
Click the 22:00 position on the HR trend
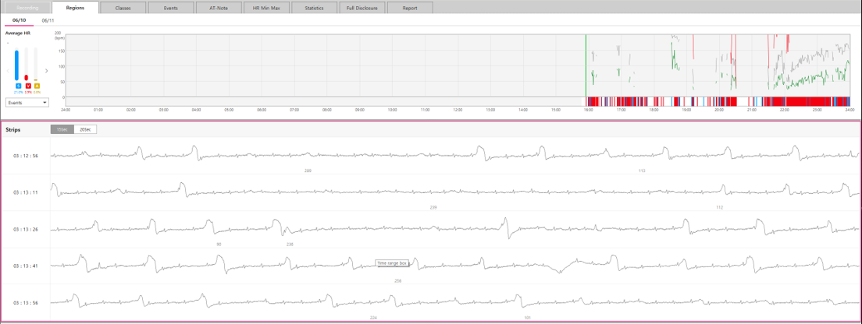784,65
